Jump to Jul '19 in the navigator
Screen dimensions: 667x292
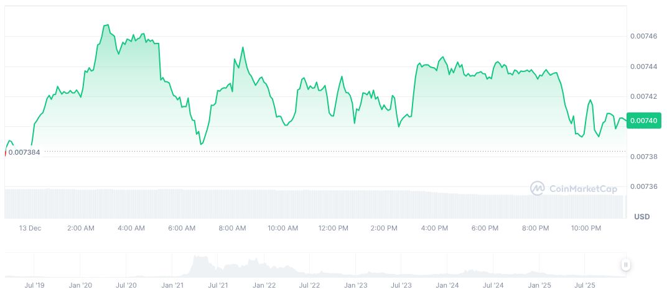[34, 285]
